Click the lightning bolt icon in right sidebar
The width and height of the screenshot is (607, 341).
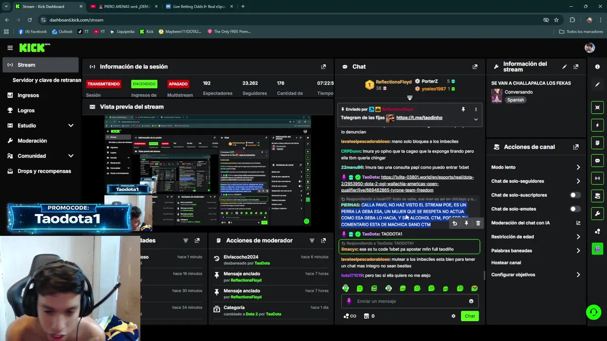pos(597,126)
